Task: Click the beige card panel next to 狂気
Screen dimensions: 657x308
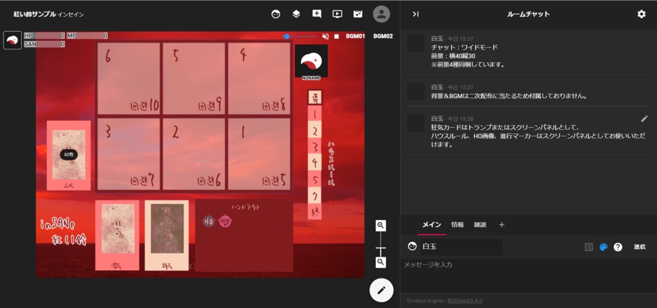Action: coord(167,235)
